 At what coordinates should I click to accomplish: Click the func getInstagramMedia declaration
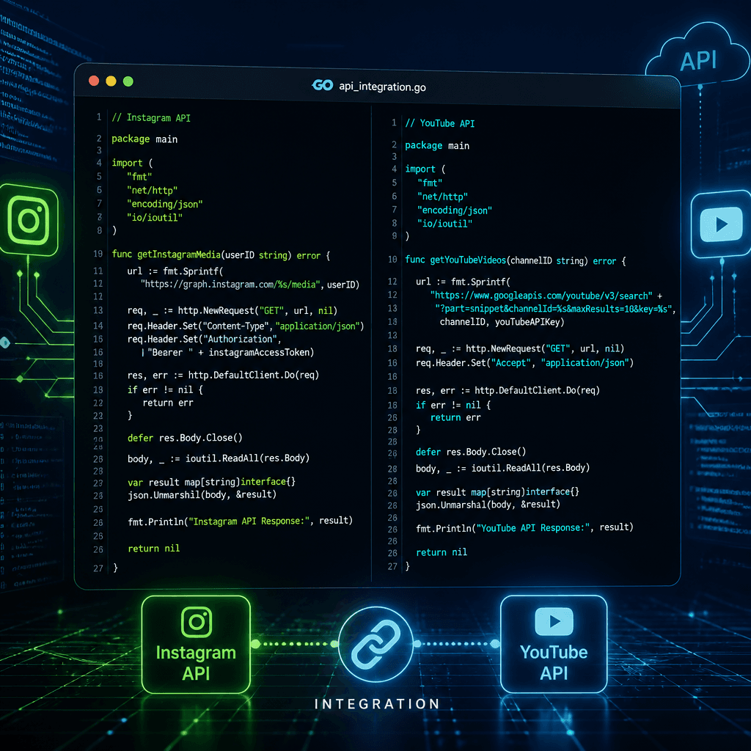pyautogui.click(x=221, y=254)
